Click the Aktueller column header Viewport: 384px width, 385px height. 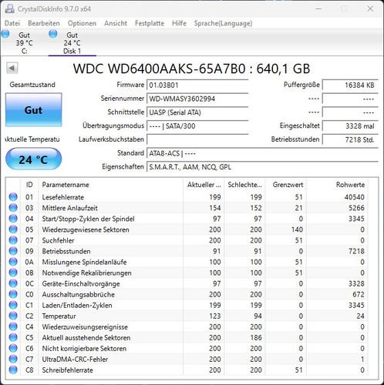204,185
